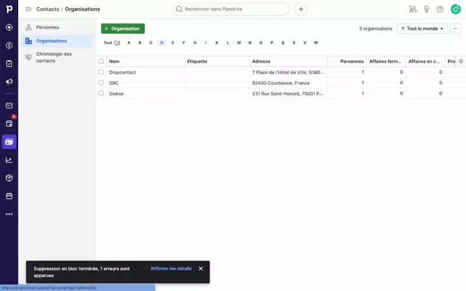Click the green Organisation add button
The width and height of the screenshot is (466, 291).
(x=122, y=29)
